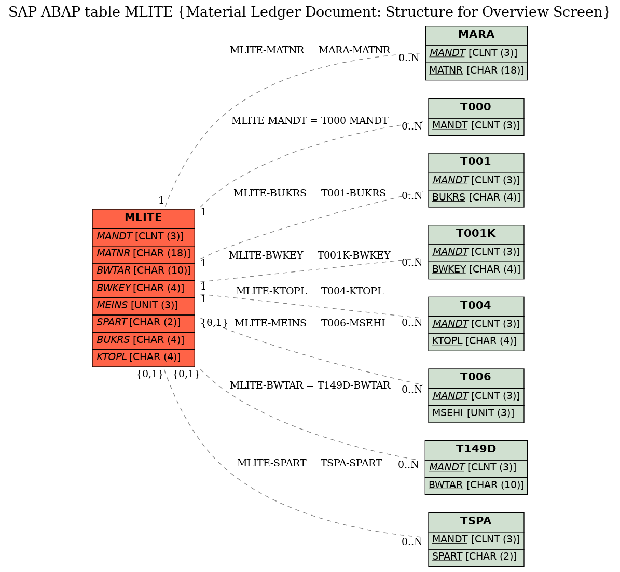Viewport: 620px width, 572px height.
Task: Open the T000 table header
Action: [x=476, y=108]
